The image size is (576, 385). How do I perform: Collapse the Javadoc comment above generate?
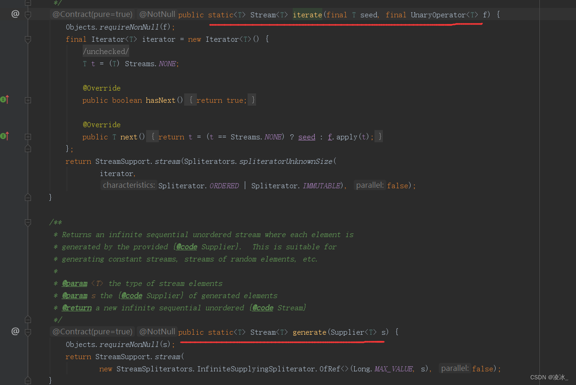tap(28, 222)
